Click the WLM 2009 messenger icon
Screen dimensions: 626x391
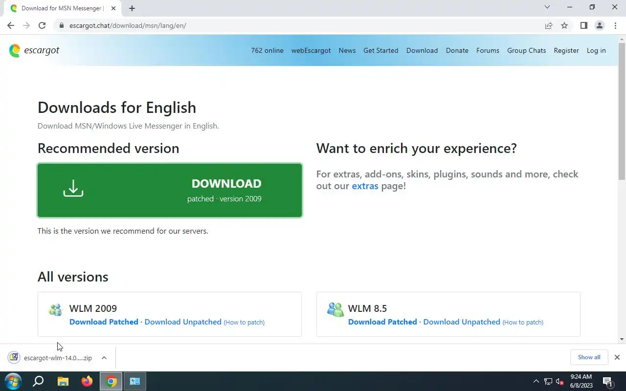[56, 309]
